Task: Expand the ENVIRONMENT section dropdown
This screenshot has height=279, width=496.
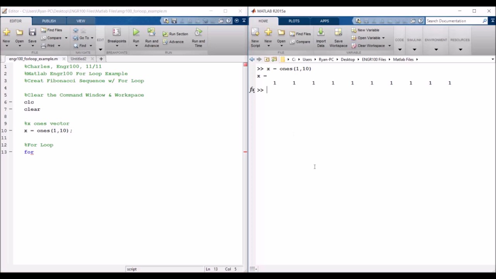Action: (436, 49)
